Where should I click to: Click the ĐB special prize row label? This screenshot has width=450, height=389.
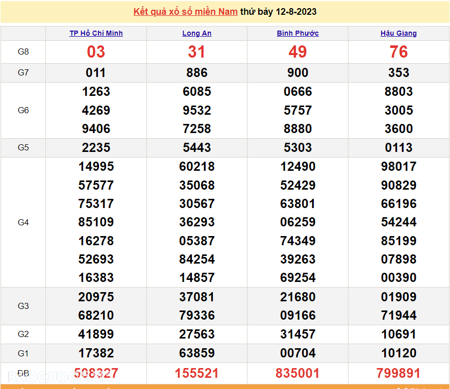coord(23,373)
